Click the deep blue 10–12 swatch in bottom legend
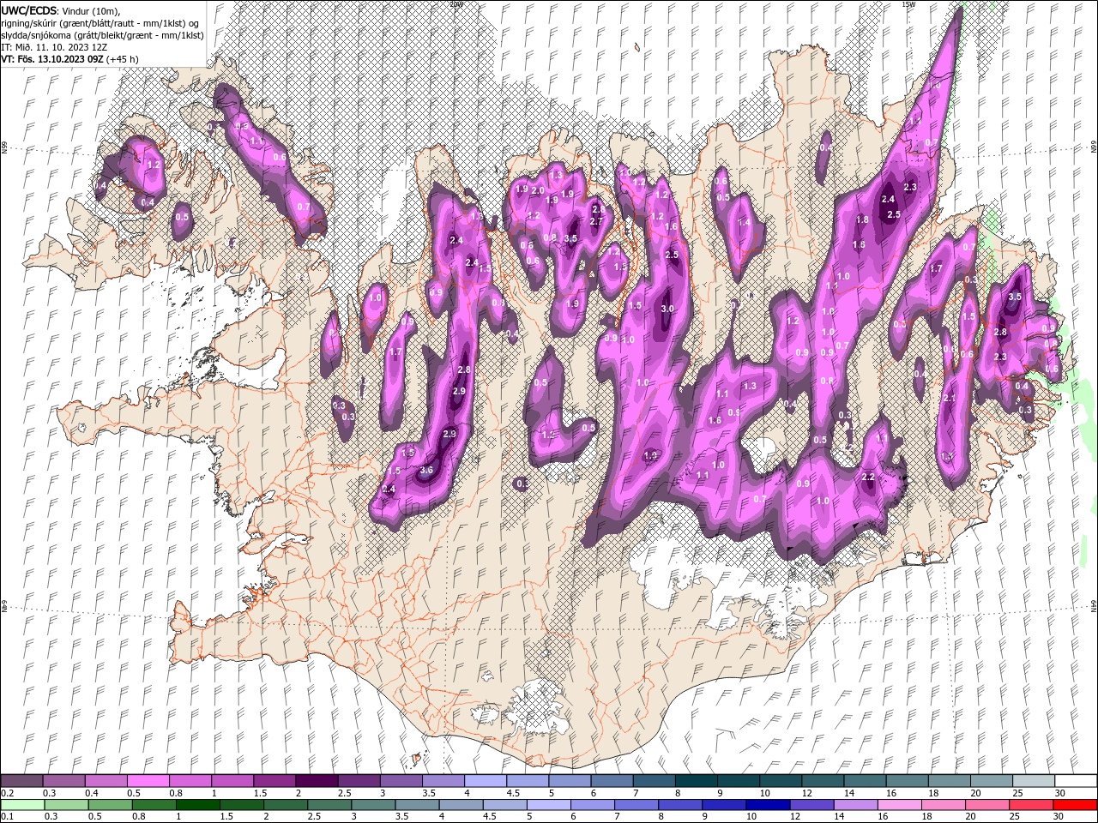1098x823 pixels. click(768, 805)
